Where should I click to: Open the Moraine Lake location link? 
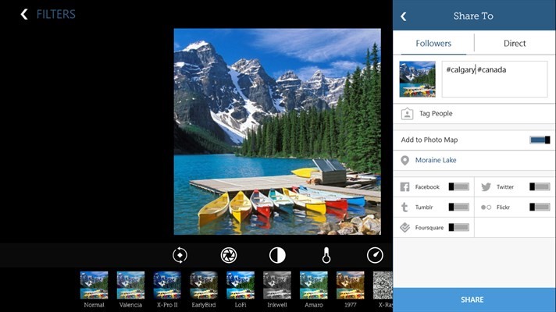coord(436,161)
